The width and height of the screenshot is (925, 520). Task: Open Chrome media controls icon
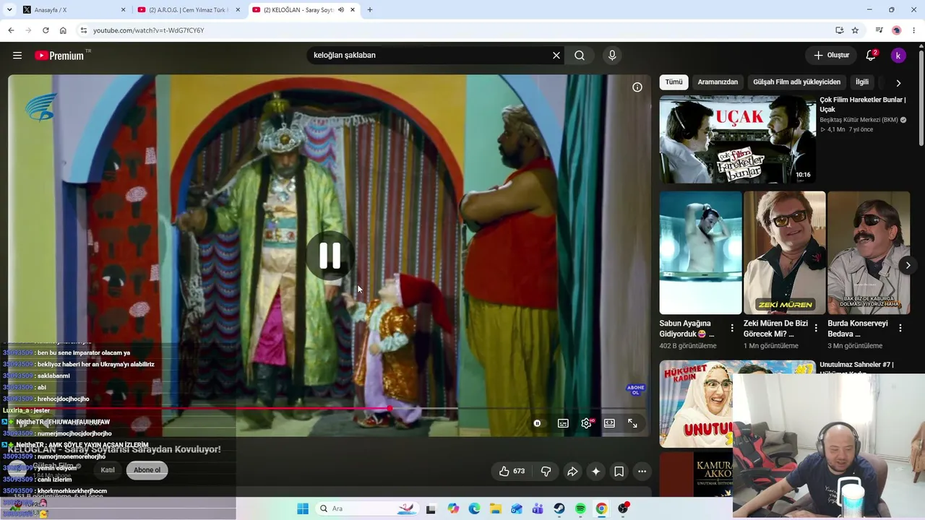coord(879,30)
